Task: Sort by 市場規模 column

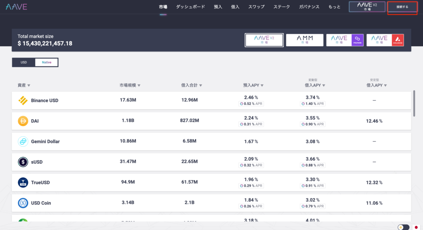Action: [x=130, y=85]
